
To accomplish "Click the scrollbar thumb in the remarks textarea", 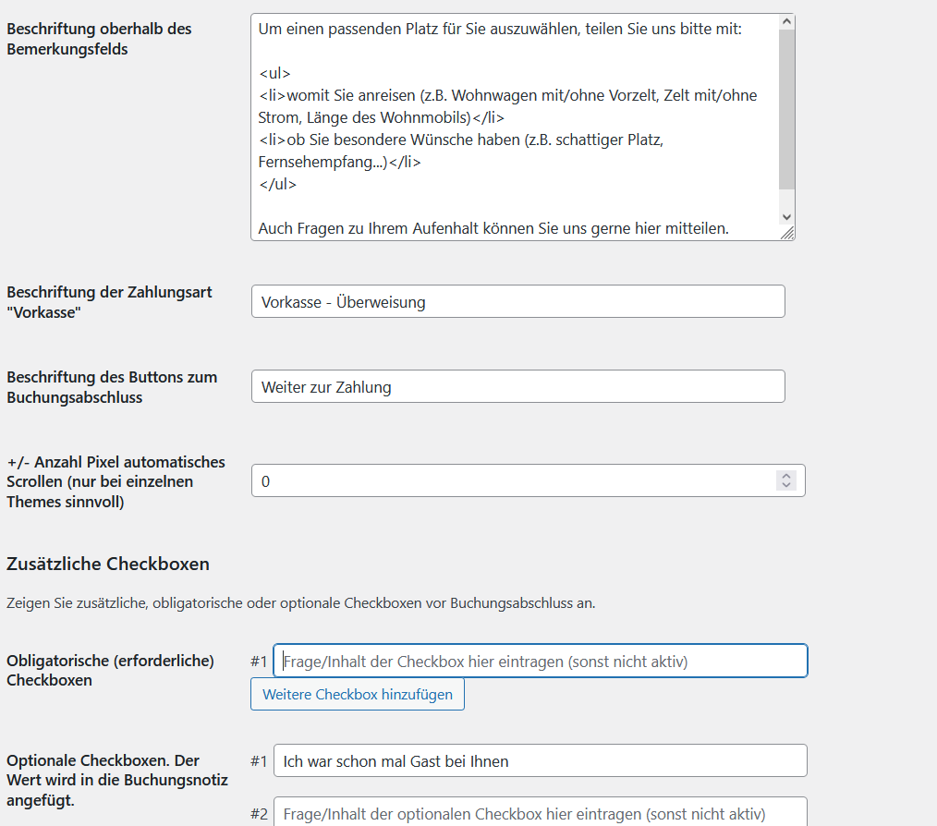I will click(x=786, y=111).
